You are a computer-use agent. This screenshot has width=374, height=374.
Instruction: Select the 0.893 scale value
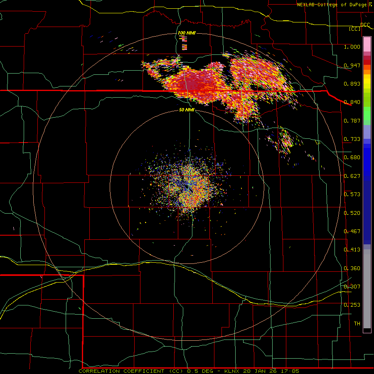(352, 84)
